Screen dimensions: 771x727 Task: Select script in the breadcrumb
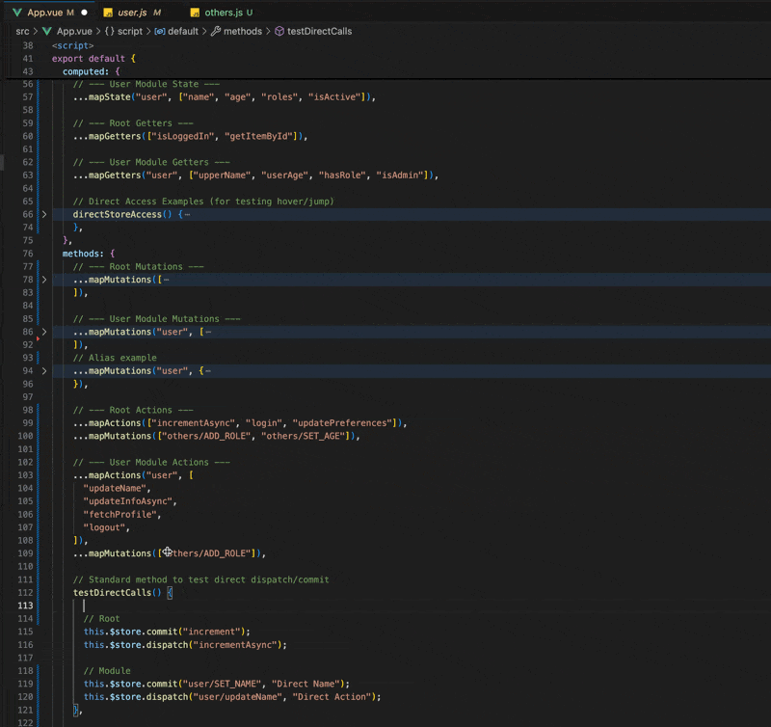[x=130, y=31]
